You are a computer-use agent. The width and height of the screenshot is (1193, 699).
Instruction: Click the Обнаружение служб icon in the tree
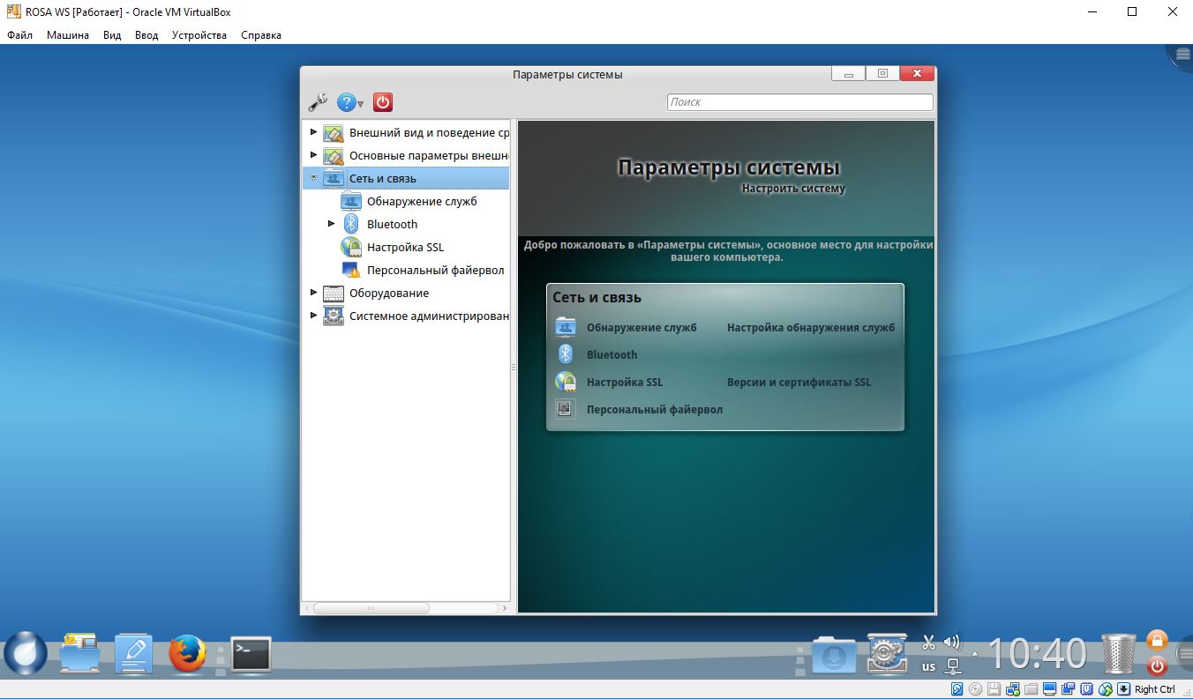pyautogui.click(x=351, y=201)
